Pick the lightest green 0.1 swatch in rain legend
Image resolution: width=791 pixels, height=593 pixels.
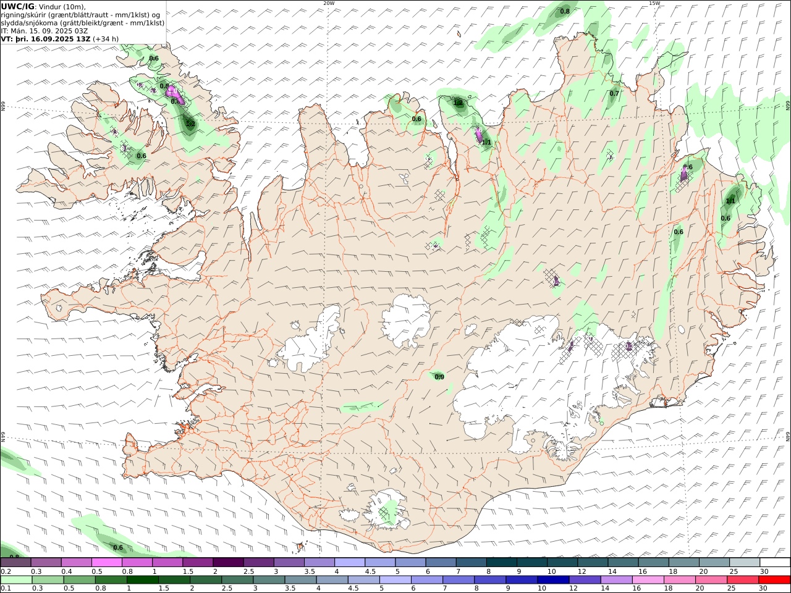16,580
